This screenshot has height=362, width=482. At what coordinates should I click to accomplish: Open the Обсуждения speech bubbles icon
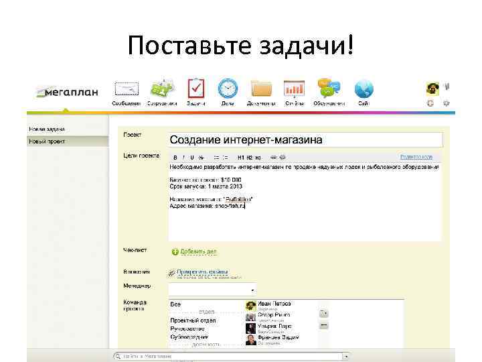[329, 88]
